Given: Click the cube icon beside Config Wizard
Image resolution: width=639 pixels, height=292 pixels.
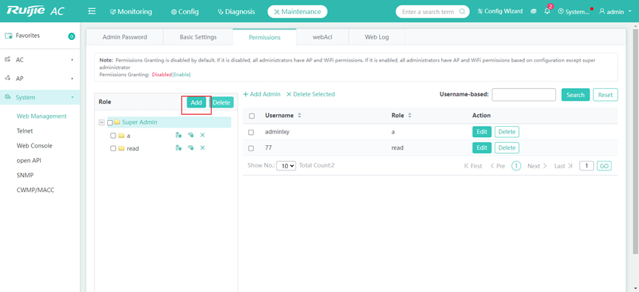Looking at the screenshot, I should point(533,11).
